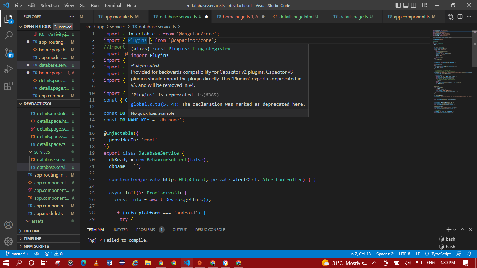Select app.module.ts in DEVDACTICSQL file tree
477x268 pixels.
tap(48, 213)
